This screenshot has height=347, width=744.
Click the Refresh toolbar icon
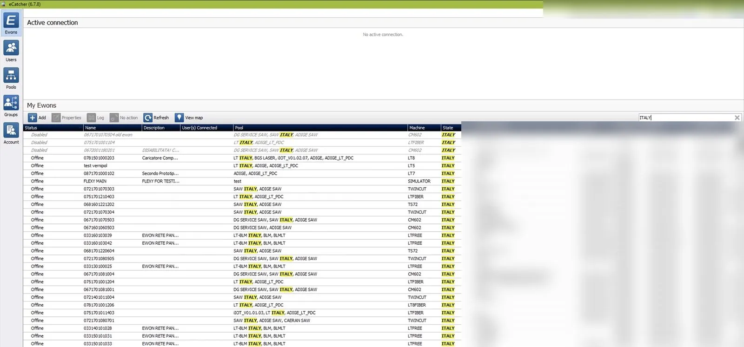tap(148, 118)
